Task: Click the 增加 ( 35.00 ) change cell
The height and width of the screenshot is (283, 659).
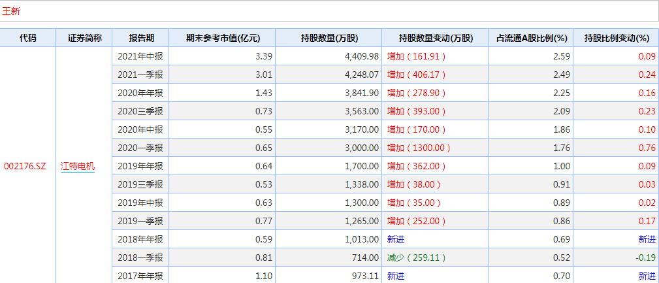Action: tap(435, 203)
